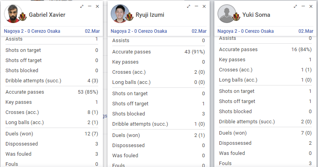Expand Gabriel Xavier's panel with arrow icon

click(x=82, y=7)
